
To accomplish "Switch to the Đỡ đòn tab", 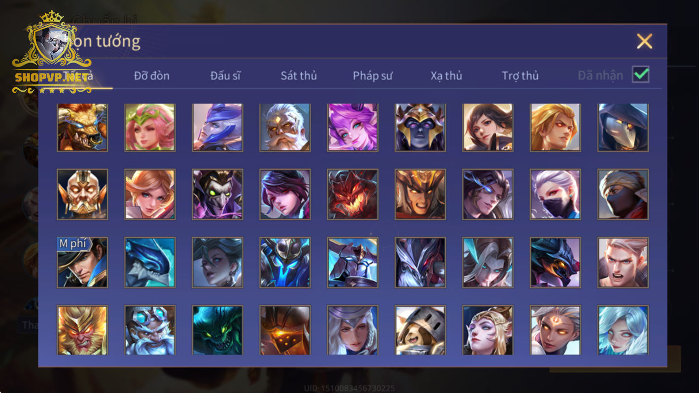I will click(x=152, y=76).
